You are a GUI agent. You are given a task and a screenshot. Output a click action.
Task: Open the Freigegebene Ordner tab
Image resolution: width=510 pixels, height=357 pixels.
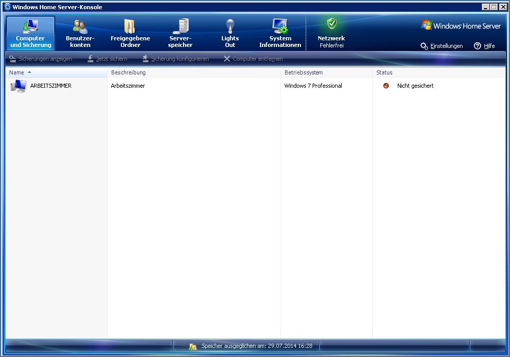click(x=130, y=33)
